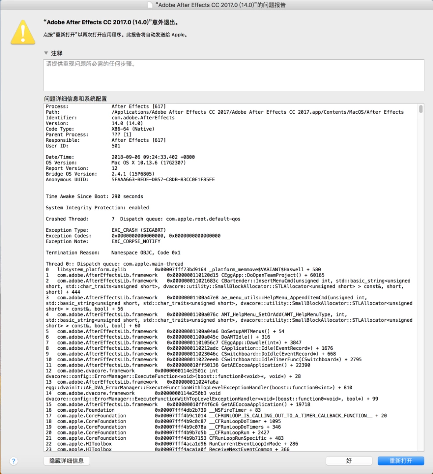This screenshot has width=433, height=474.
Task: Click the yellow warning alert icon
Action: tap(23, 32)
